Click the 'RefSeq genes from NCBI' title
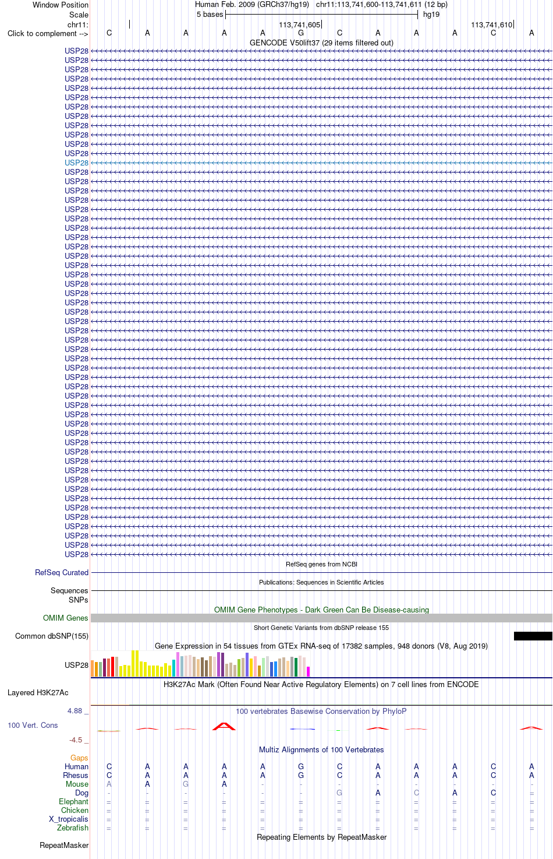Screen dimensions: 553x859 click(x=321, y=564)
